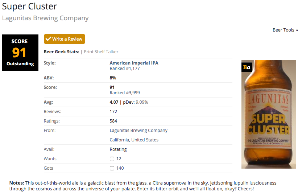This screenshot has height=194, width=298.
Task: Click the Super Cluster page title
Action: coord(29,7)
